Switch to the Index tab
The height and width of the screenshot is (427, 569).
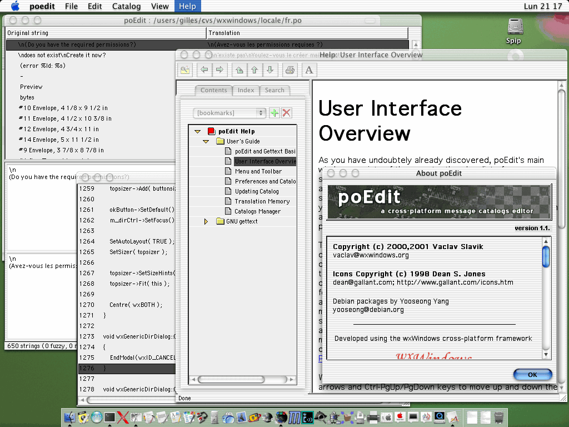pos(246,90)
